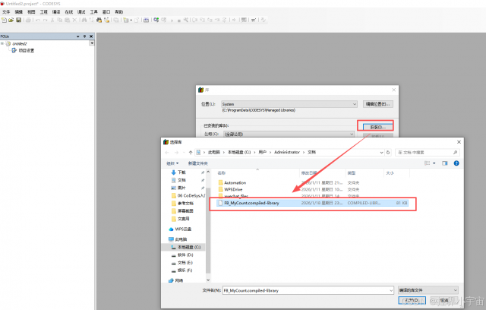
Task: Pin the POUs panel with pushpin icon
Action: pos(84,36)
